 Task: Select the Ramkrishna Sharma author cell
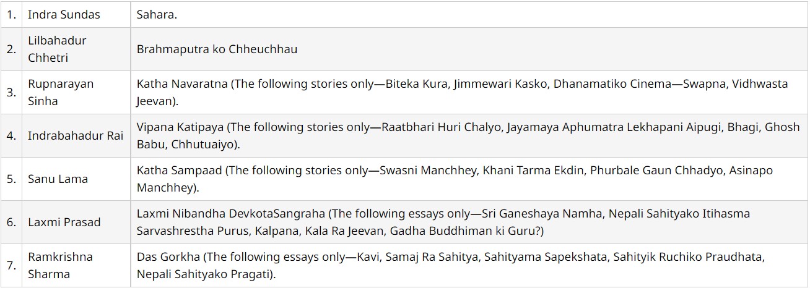pyautogui.click(x=59, y=265)
